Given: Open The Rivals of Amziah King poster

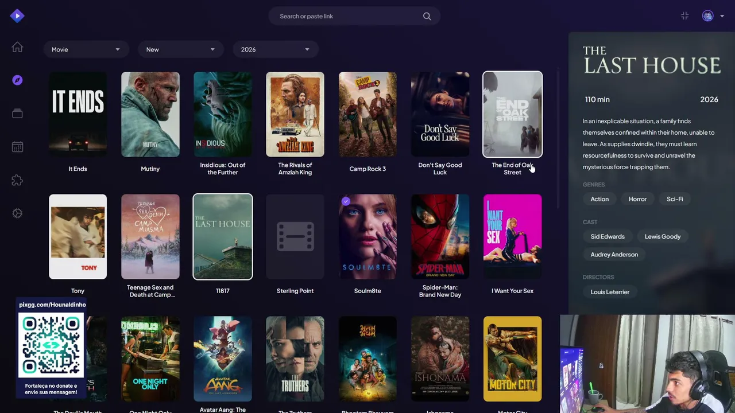Looking at the screenshot, I should 295,114.
